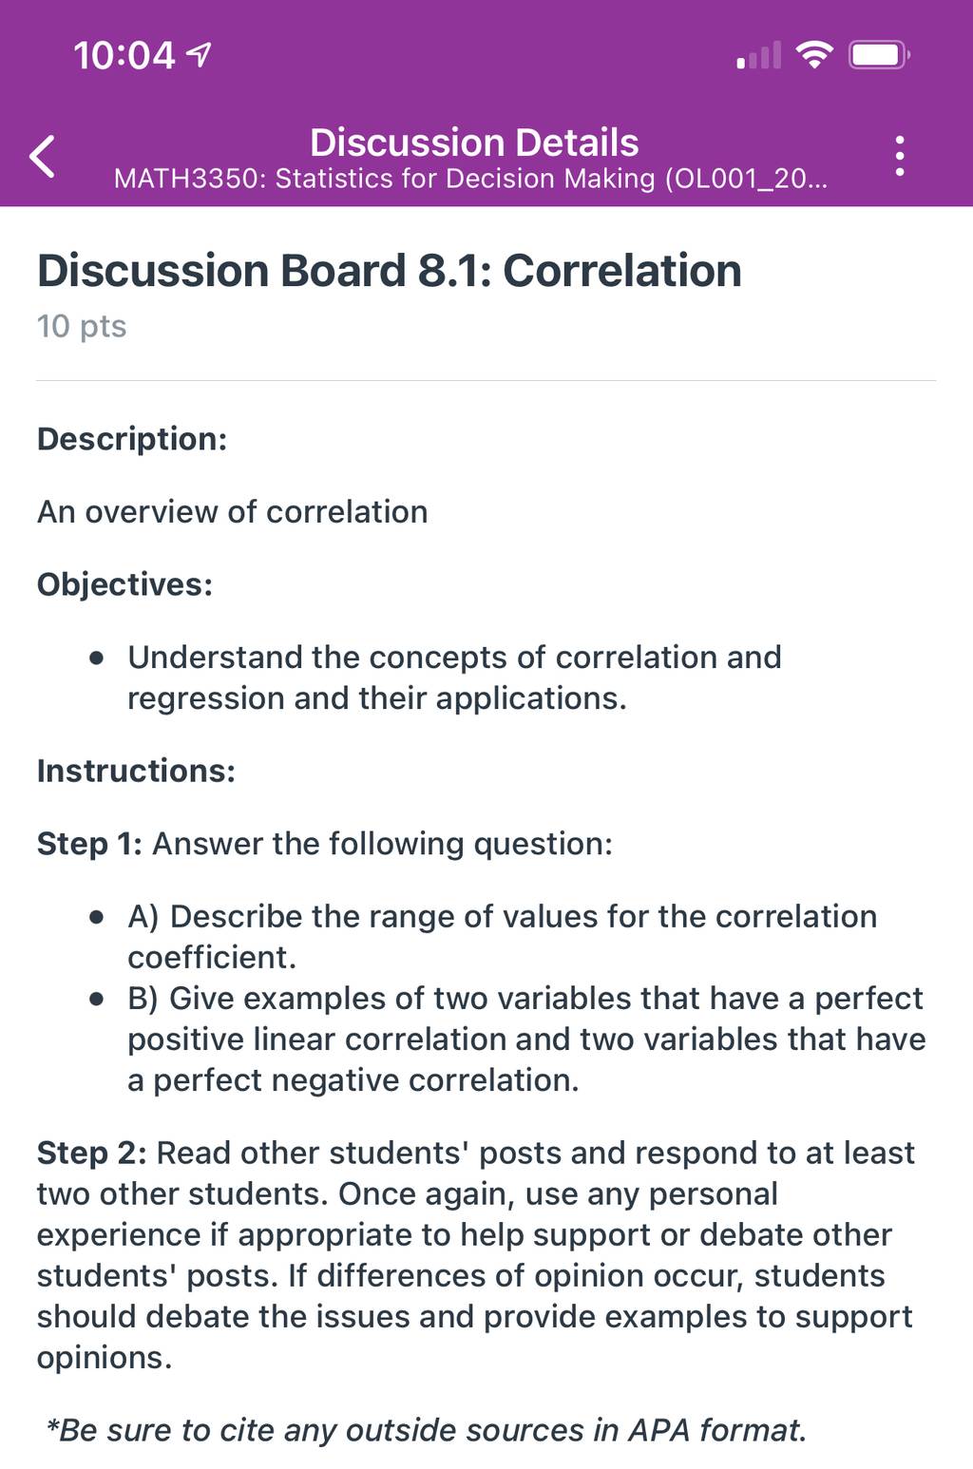
Task: Tap the Description heading
Action: click(x=132, y=439)
